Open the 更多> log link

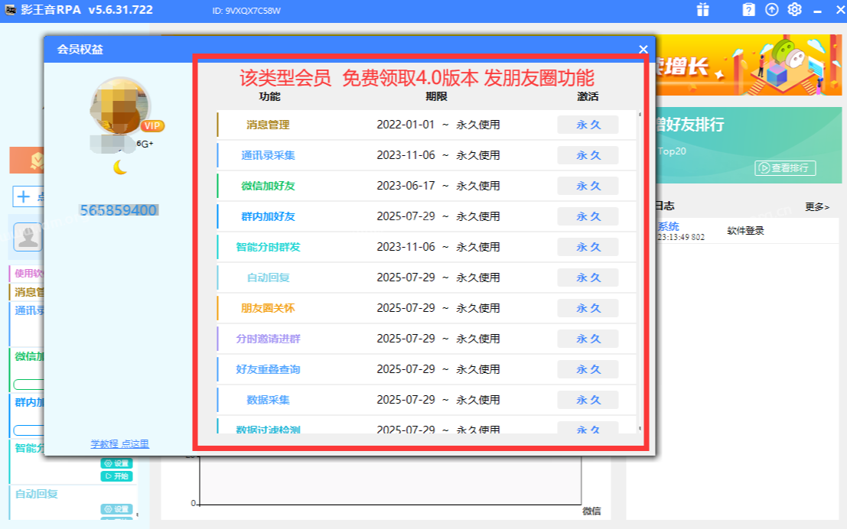(816, 206)
